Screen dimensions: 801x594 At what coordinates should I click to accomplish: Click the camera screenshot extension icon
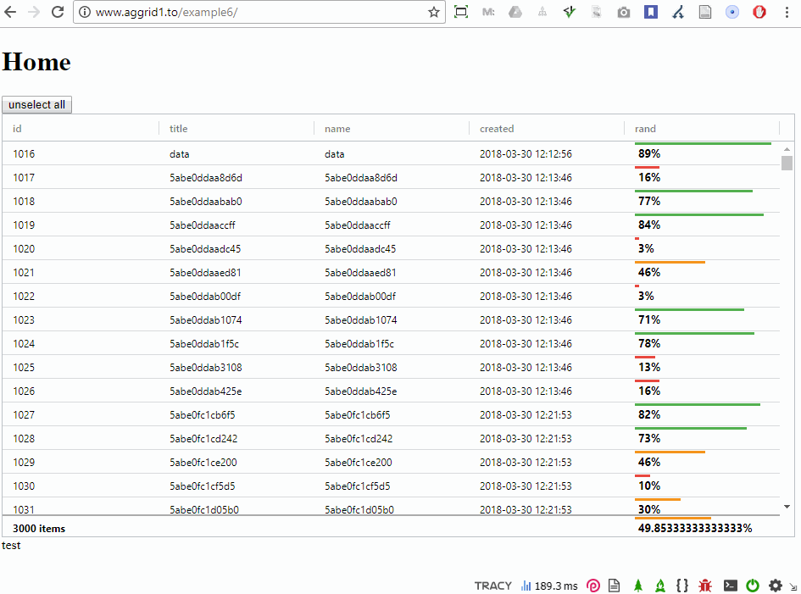pyautogui.click(x=624, y=13)
